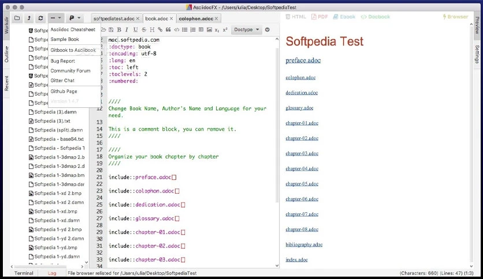The height and width of the screenshot is (279, 483).
Task: Choose Asciidoc Cheatsheet from the menu
Action: tap(73, 29)
